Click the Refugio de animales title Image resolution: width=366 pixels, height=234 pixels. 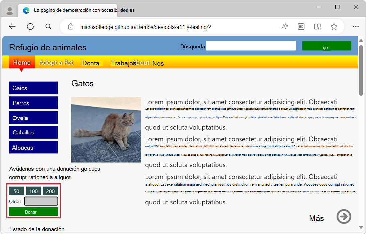48,47
